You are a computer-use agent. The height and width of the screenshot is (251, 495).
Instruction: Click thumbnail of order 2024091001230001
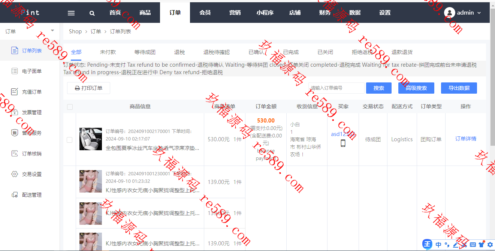91,181
